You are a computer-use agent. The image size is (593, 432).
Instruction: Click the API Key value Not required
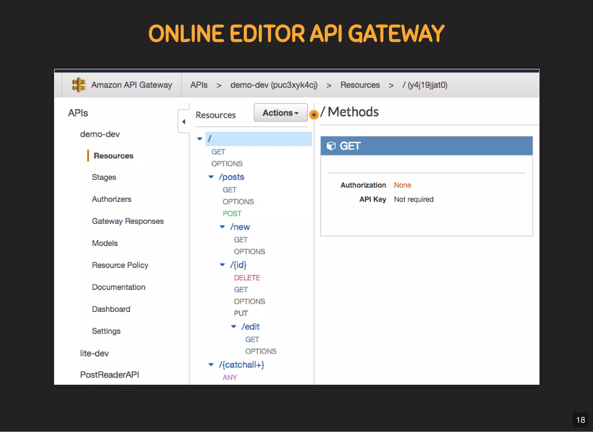pyautogui.click(x=414, y=199)
